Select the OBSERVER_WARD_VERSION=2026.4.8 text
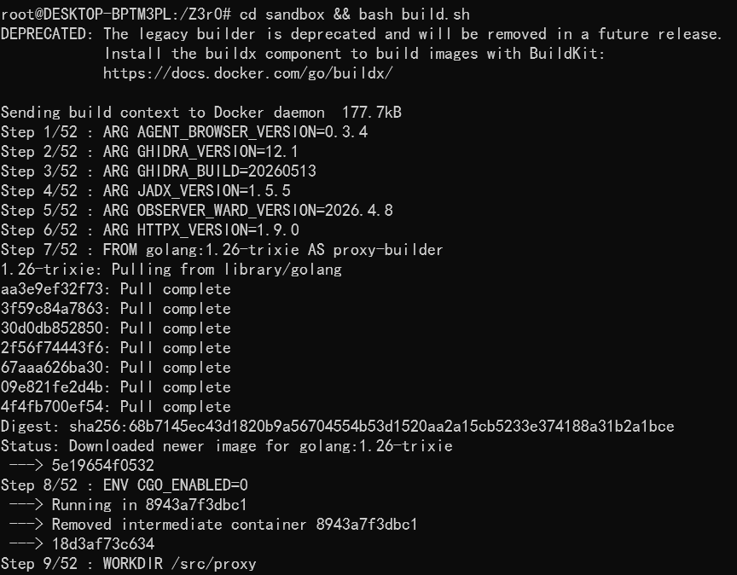 (265, 211)
